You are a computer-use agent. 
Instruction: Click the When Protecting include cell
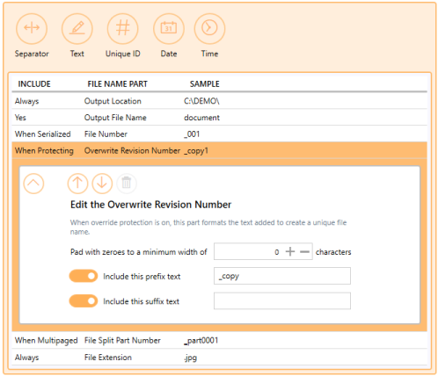[x=44, y=151]
